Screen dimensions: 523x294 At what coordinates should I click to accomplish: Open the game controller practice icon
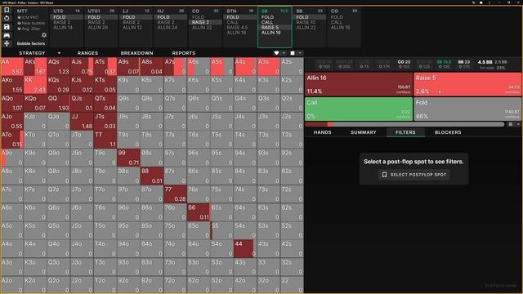(x=7, y=35)
